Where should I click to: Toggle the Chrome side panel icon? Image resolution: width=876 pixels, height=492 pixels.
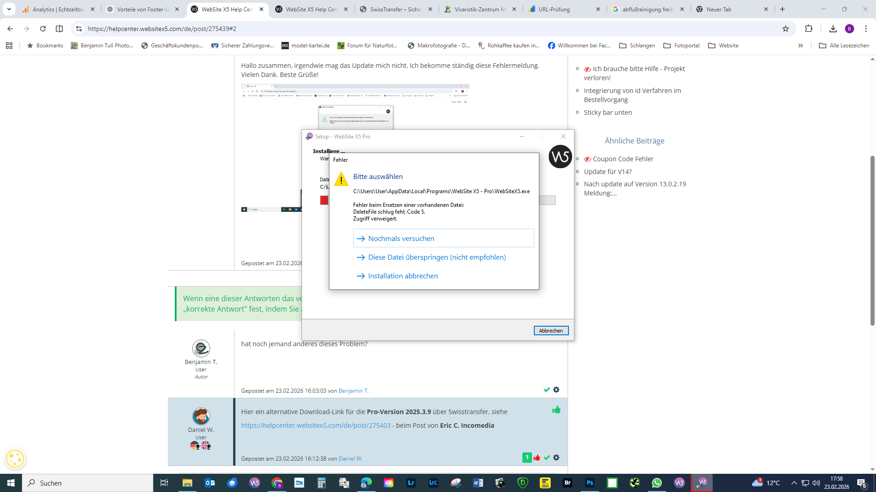point(59,29)
